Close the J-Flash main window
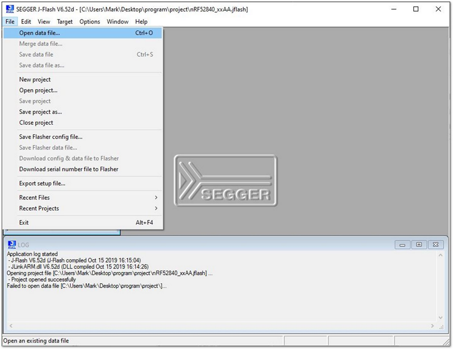Image resolution: width=453 pixels, height=349 pixels. pyautogui.click(x=438, y=9)
